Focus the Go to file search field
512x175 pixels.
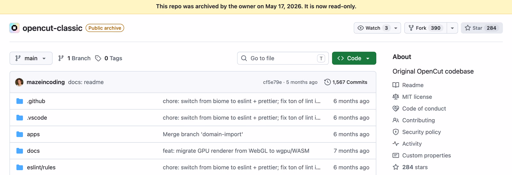(283, 58)
